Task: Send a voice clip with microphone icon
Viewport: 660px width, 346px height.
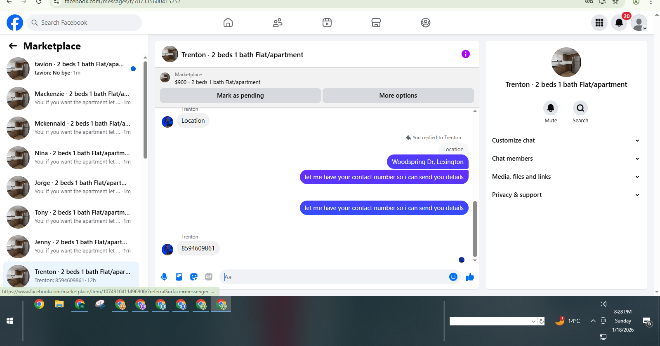Action: point(164,277)
